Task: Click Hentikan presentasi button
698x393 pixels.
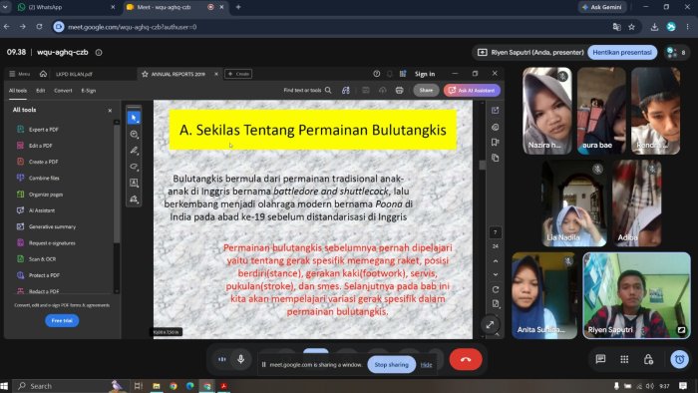Action: (622, 53)
